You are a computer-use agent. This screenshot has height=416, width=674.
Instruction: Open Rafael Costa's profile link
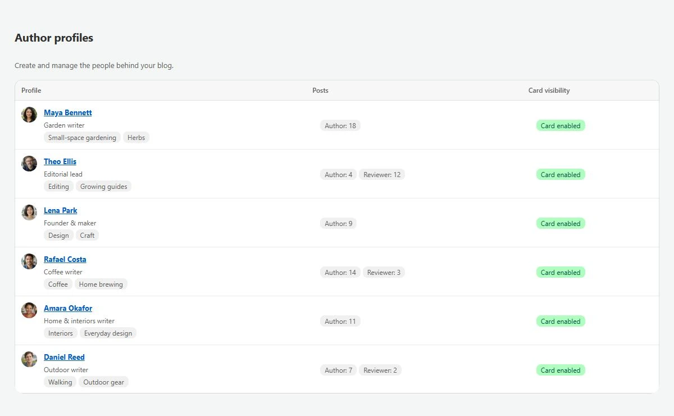coord(65,259)
